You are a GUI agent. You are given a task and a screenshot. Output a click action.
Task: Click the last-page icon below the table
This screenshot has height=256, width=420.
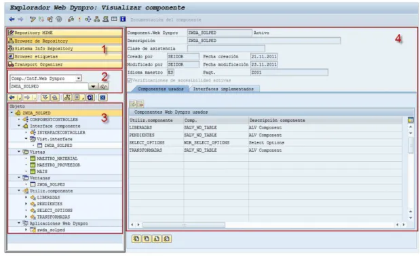click(167, 238)
